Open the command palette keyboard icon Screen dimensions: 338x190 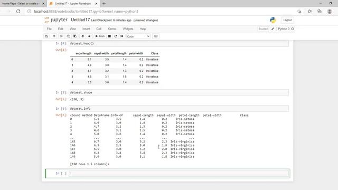[156, 36]
